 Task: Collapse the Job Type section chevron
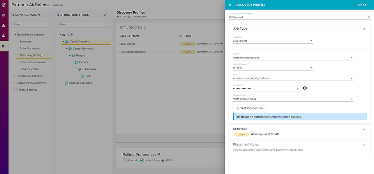364,29
